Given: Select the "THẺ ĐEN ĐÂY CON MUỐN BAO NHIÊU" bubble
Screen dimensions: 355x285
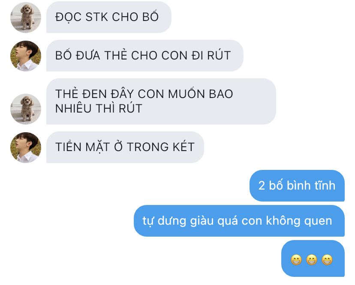Looking at the screenshot, I should (x=161, y=101).
